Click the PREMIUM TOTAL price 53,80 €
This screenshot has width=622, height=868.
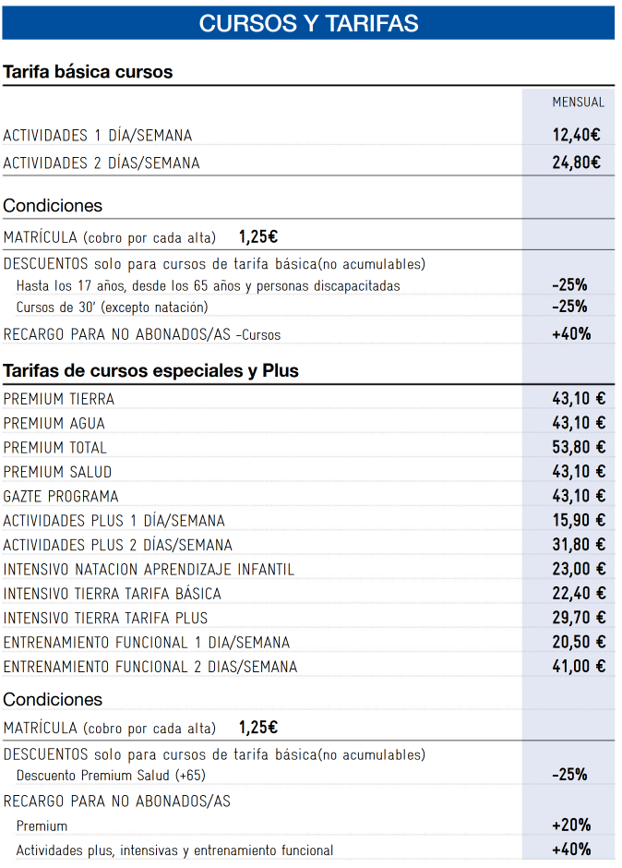tap(579, 447)
